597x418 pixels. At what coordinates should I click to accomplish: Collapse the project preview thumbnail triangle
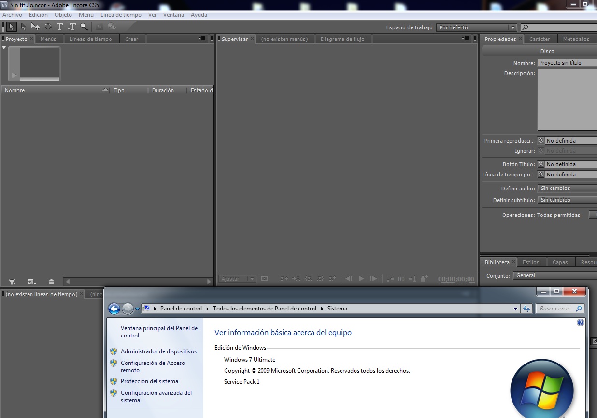[4, 48]
